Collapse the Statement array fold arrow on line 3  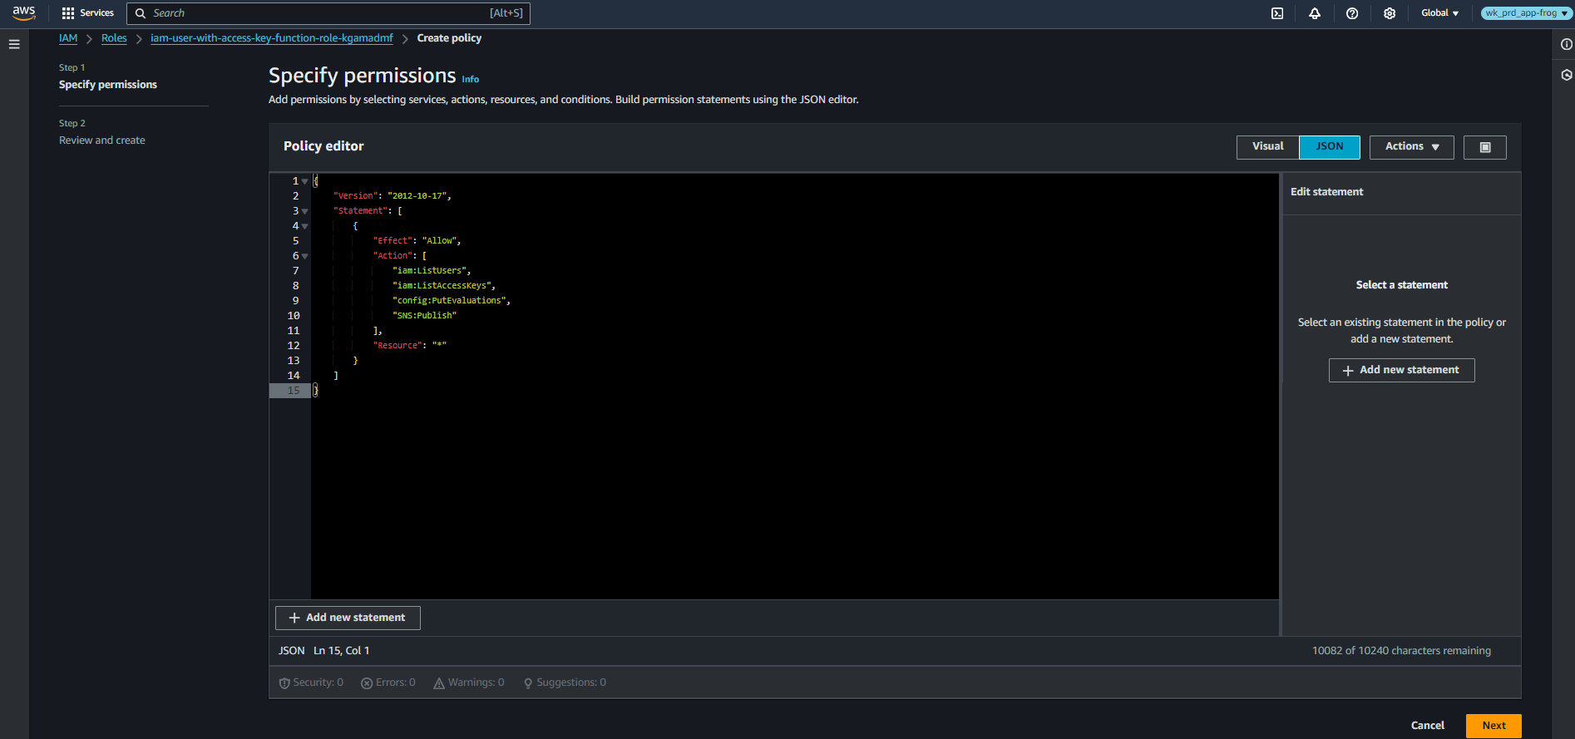point(305,211)
